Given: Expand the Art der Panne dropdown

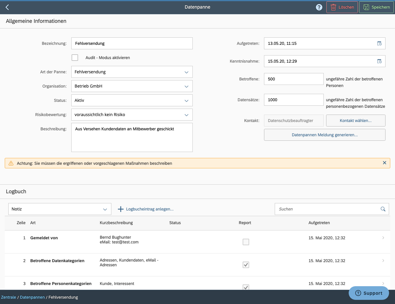Looking at the screenshot, I should (x=186, y=72).
